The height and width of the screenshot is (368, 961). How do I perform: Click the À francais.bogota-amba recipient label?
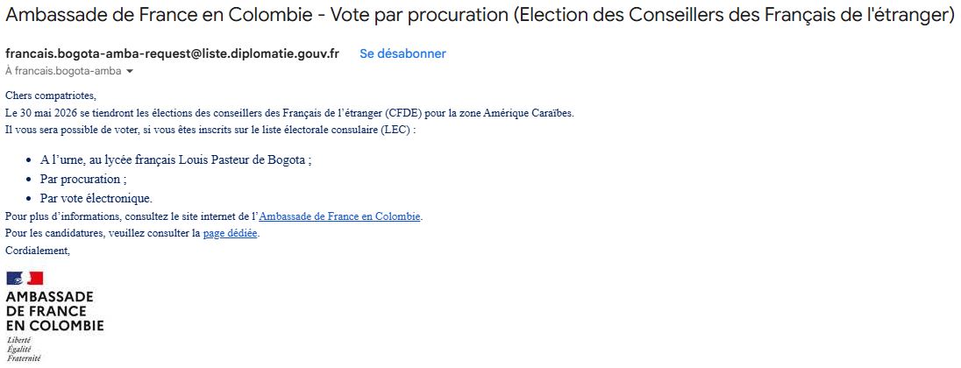[x=63, y=71]
